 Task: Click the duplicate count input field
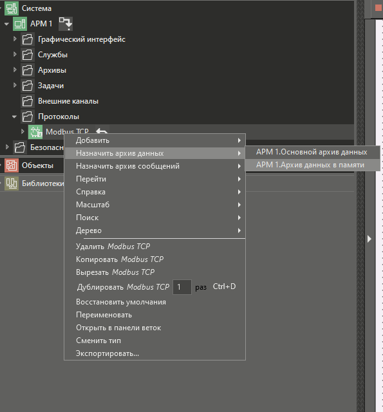pyautogui.click(x=182, y=287)
